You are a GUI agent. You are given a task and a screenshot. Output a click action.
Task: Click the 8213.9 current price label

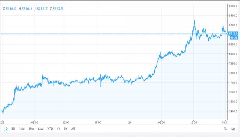pyautogui.click(x=233, y=33)
